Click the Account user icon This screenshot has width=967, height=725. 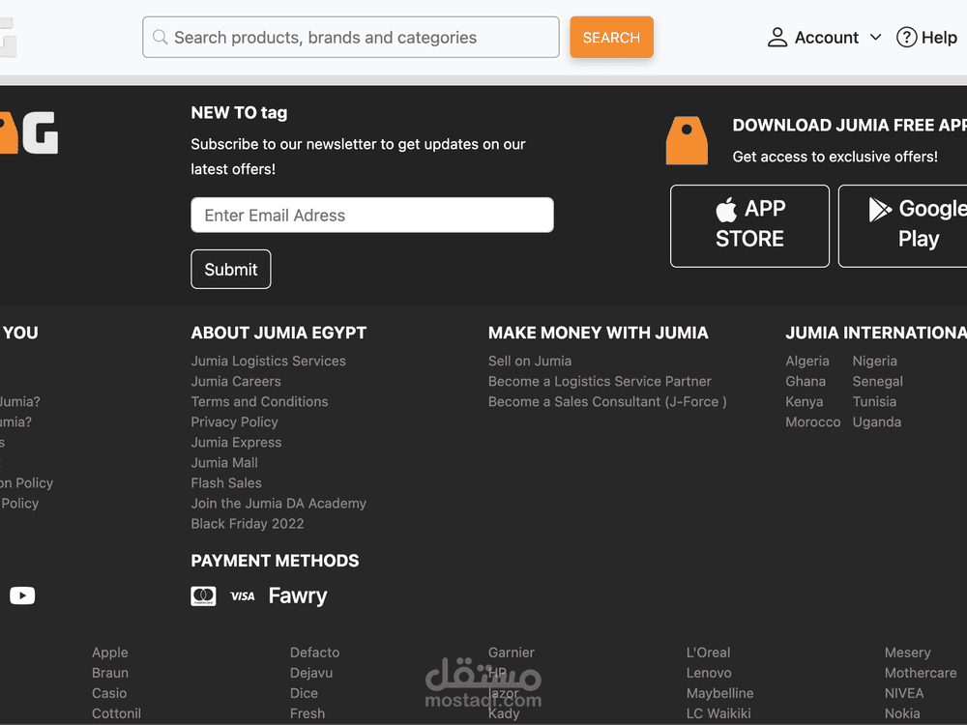point(777,37)
